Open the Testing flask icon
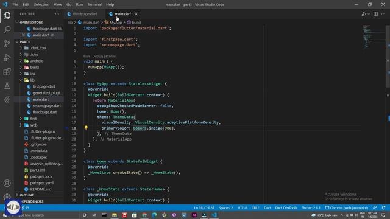Screen dimensions: 390x219 (7, 86)
